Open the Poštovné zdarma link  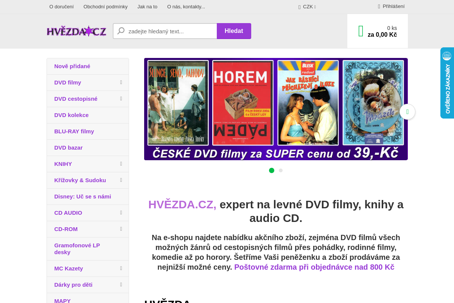(x=314, y=267)
